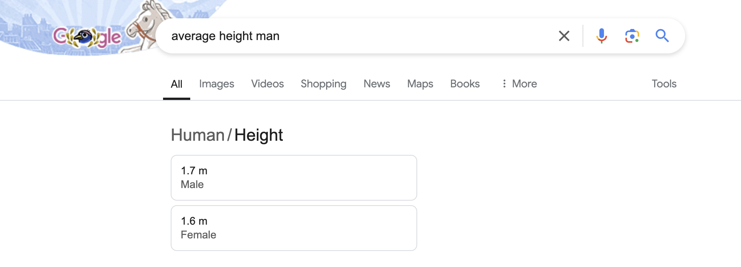The height and width of the screenshot is (267, 741).
Task: Click the Google Doodle logo
Action: pyautogui.click(x=87, y=37)
